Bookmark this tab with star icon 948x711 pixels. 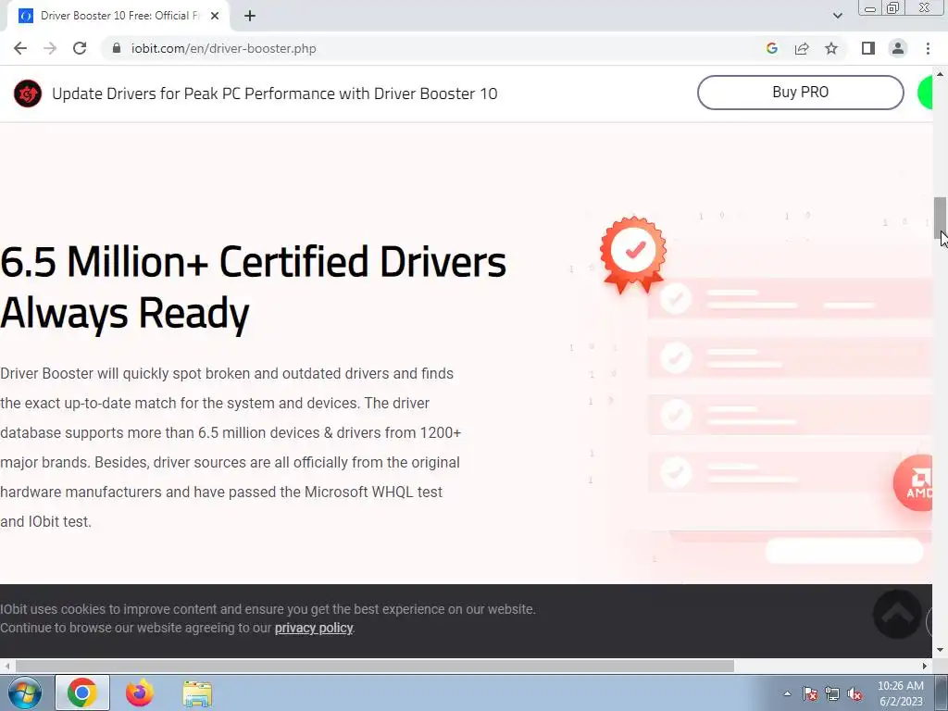(x=831, y=48)
